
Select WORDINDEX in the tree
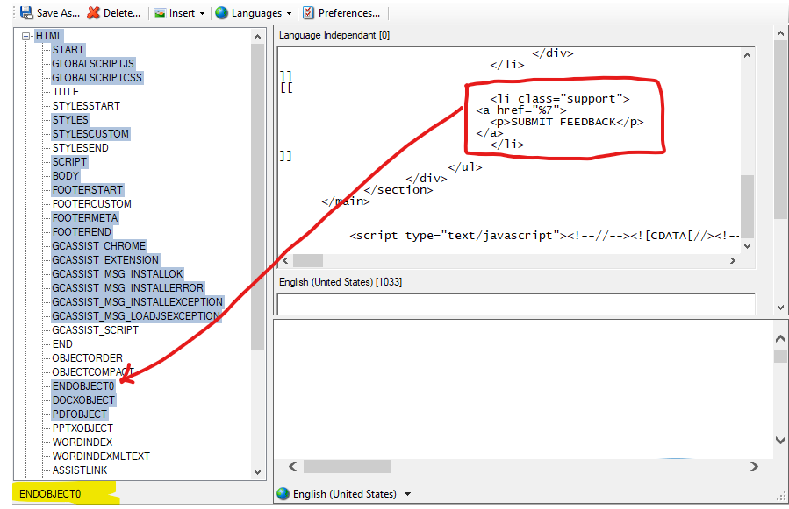pyautogui.click(x=82, y=442)
